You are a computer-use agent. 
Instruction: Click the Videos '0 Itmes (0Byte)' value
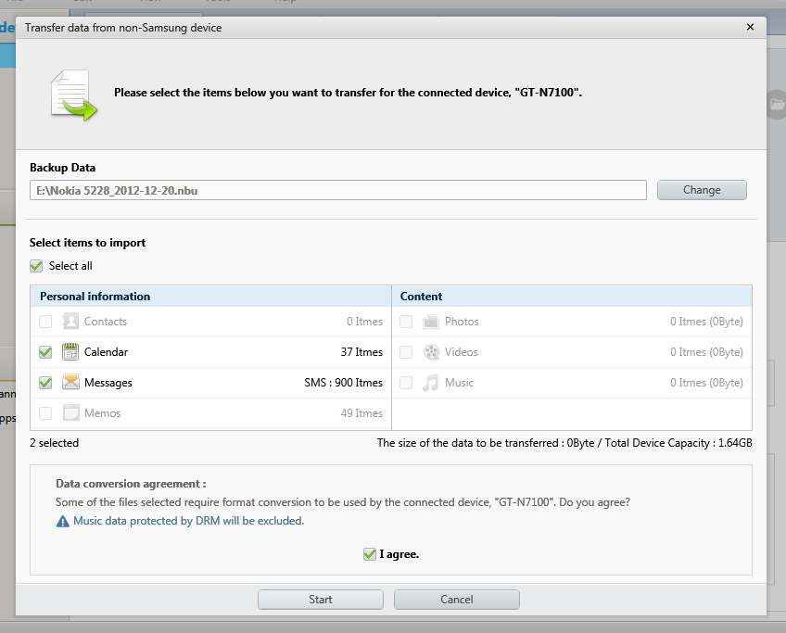pos(707,352)
